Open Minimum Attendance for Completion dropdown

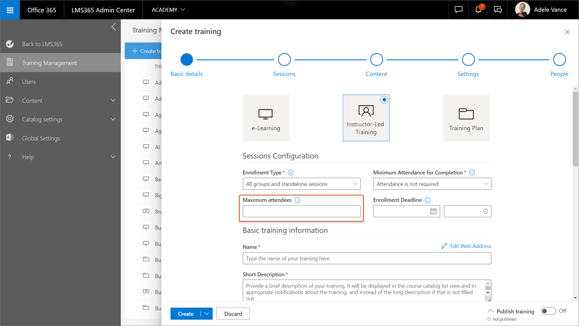tap(432, 184)
